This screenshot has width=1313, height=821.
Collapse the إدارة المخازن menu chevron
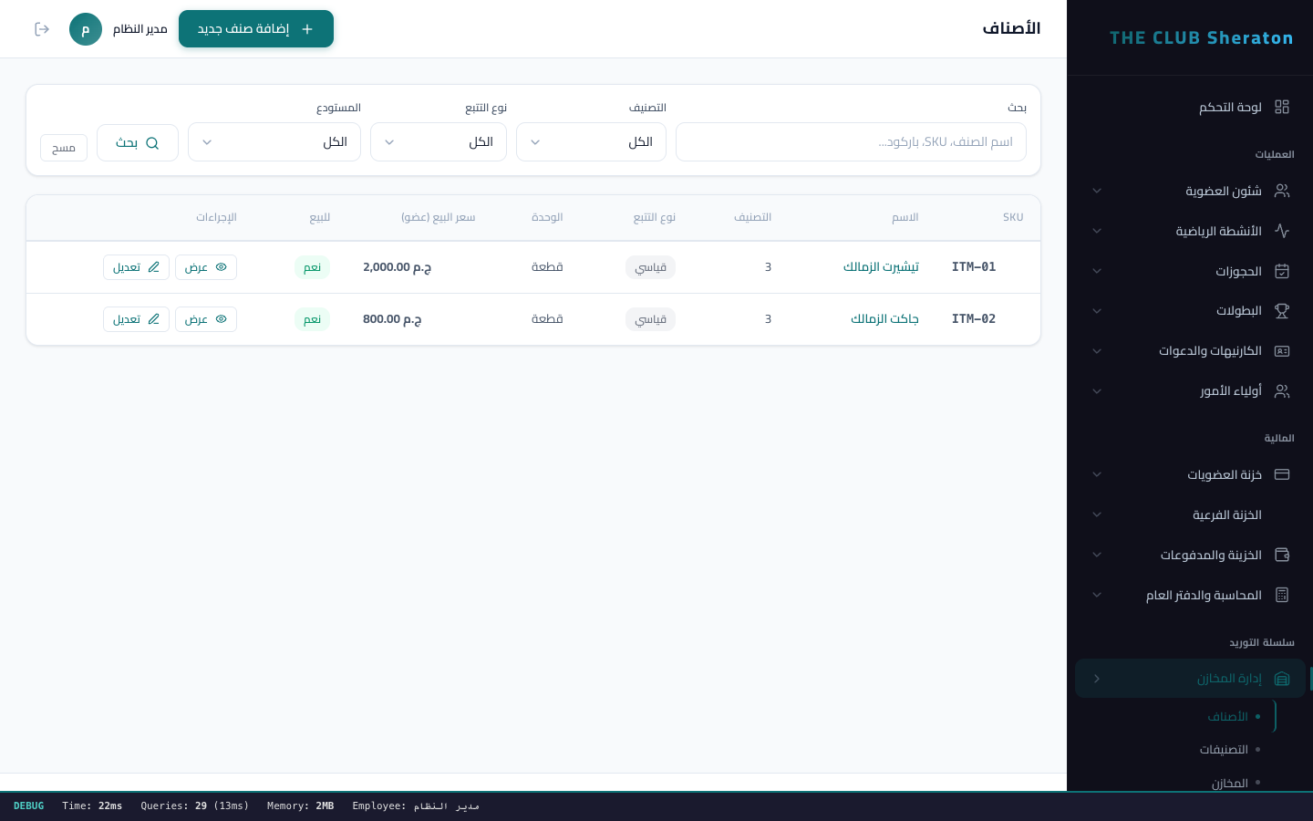coord(1097,679)
